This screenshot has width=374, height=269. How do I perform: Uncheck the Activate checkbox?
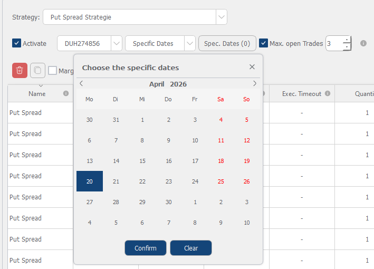pos(16,43)
